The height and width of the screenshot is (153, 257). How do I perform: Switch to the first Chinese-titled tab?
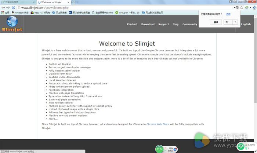click(x=18, y=2)
